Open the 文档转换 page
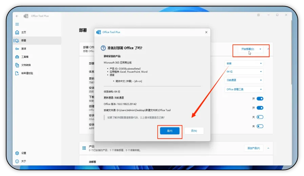 pyautogui.click(x=37, y=65)
